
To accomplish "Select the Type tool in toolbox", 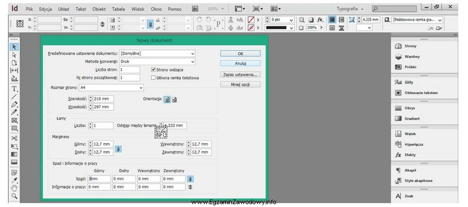I will 14,89.
